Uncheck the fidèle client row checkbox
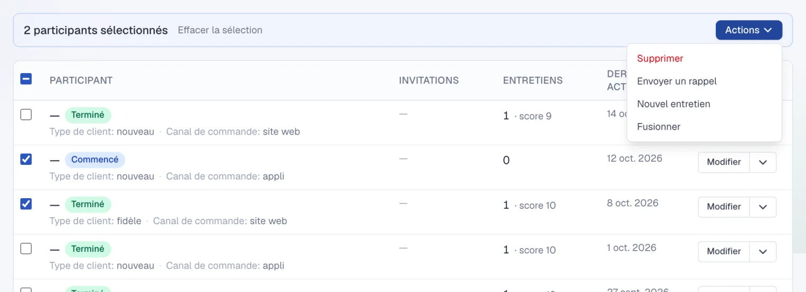Screen dimensions: 806x292 click(x=26, y=203)
